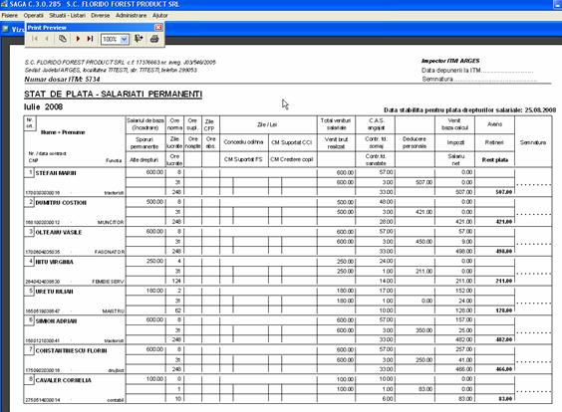The height and width of the screenshot is (412, 562).
Task: Click the preview window icon at left
Action: tap(5, 29)
